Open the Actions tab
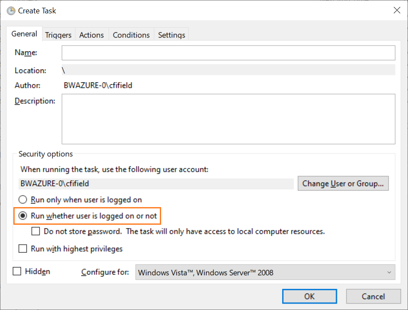This screenshot has height=310, width=408. tap(92, 35)
